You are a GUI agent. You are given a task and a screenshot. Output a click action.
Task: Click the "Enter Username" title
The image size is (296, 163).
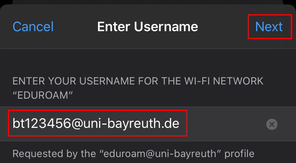pyautogui.click(x=147, y=27)
